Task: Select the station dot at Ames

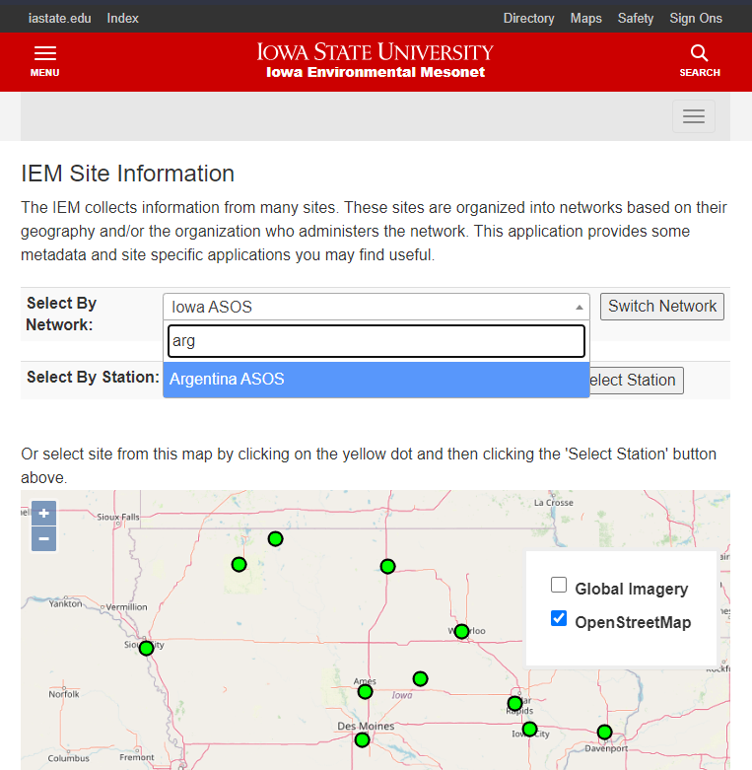Action: click(x=365, y=692)
